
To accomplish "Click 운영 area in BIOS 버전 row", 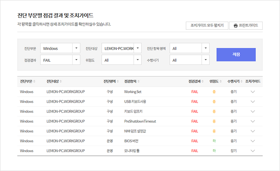I will pos(109,141).
